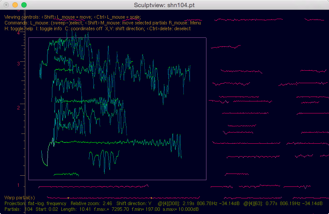Click the second yellow marker on warp line

pos(151,198)
